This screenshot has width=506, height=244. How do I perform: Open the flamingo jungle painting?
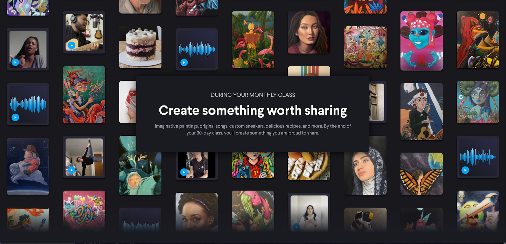pos(253,40)
